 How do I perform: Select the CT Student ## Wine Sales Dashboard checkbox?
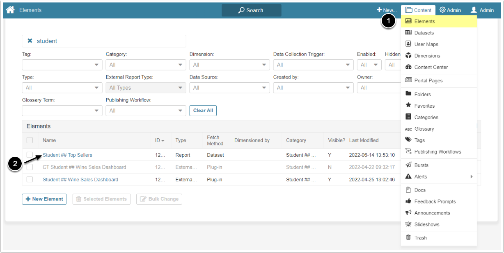(30, 167)
